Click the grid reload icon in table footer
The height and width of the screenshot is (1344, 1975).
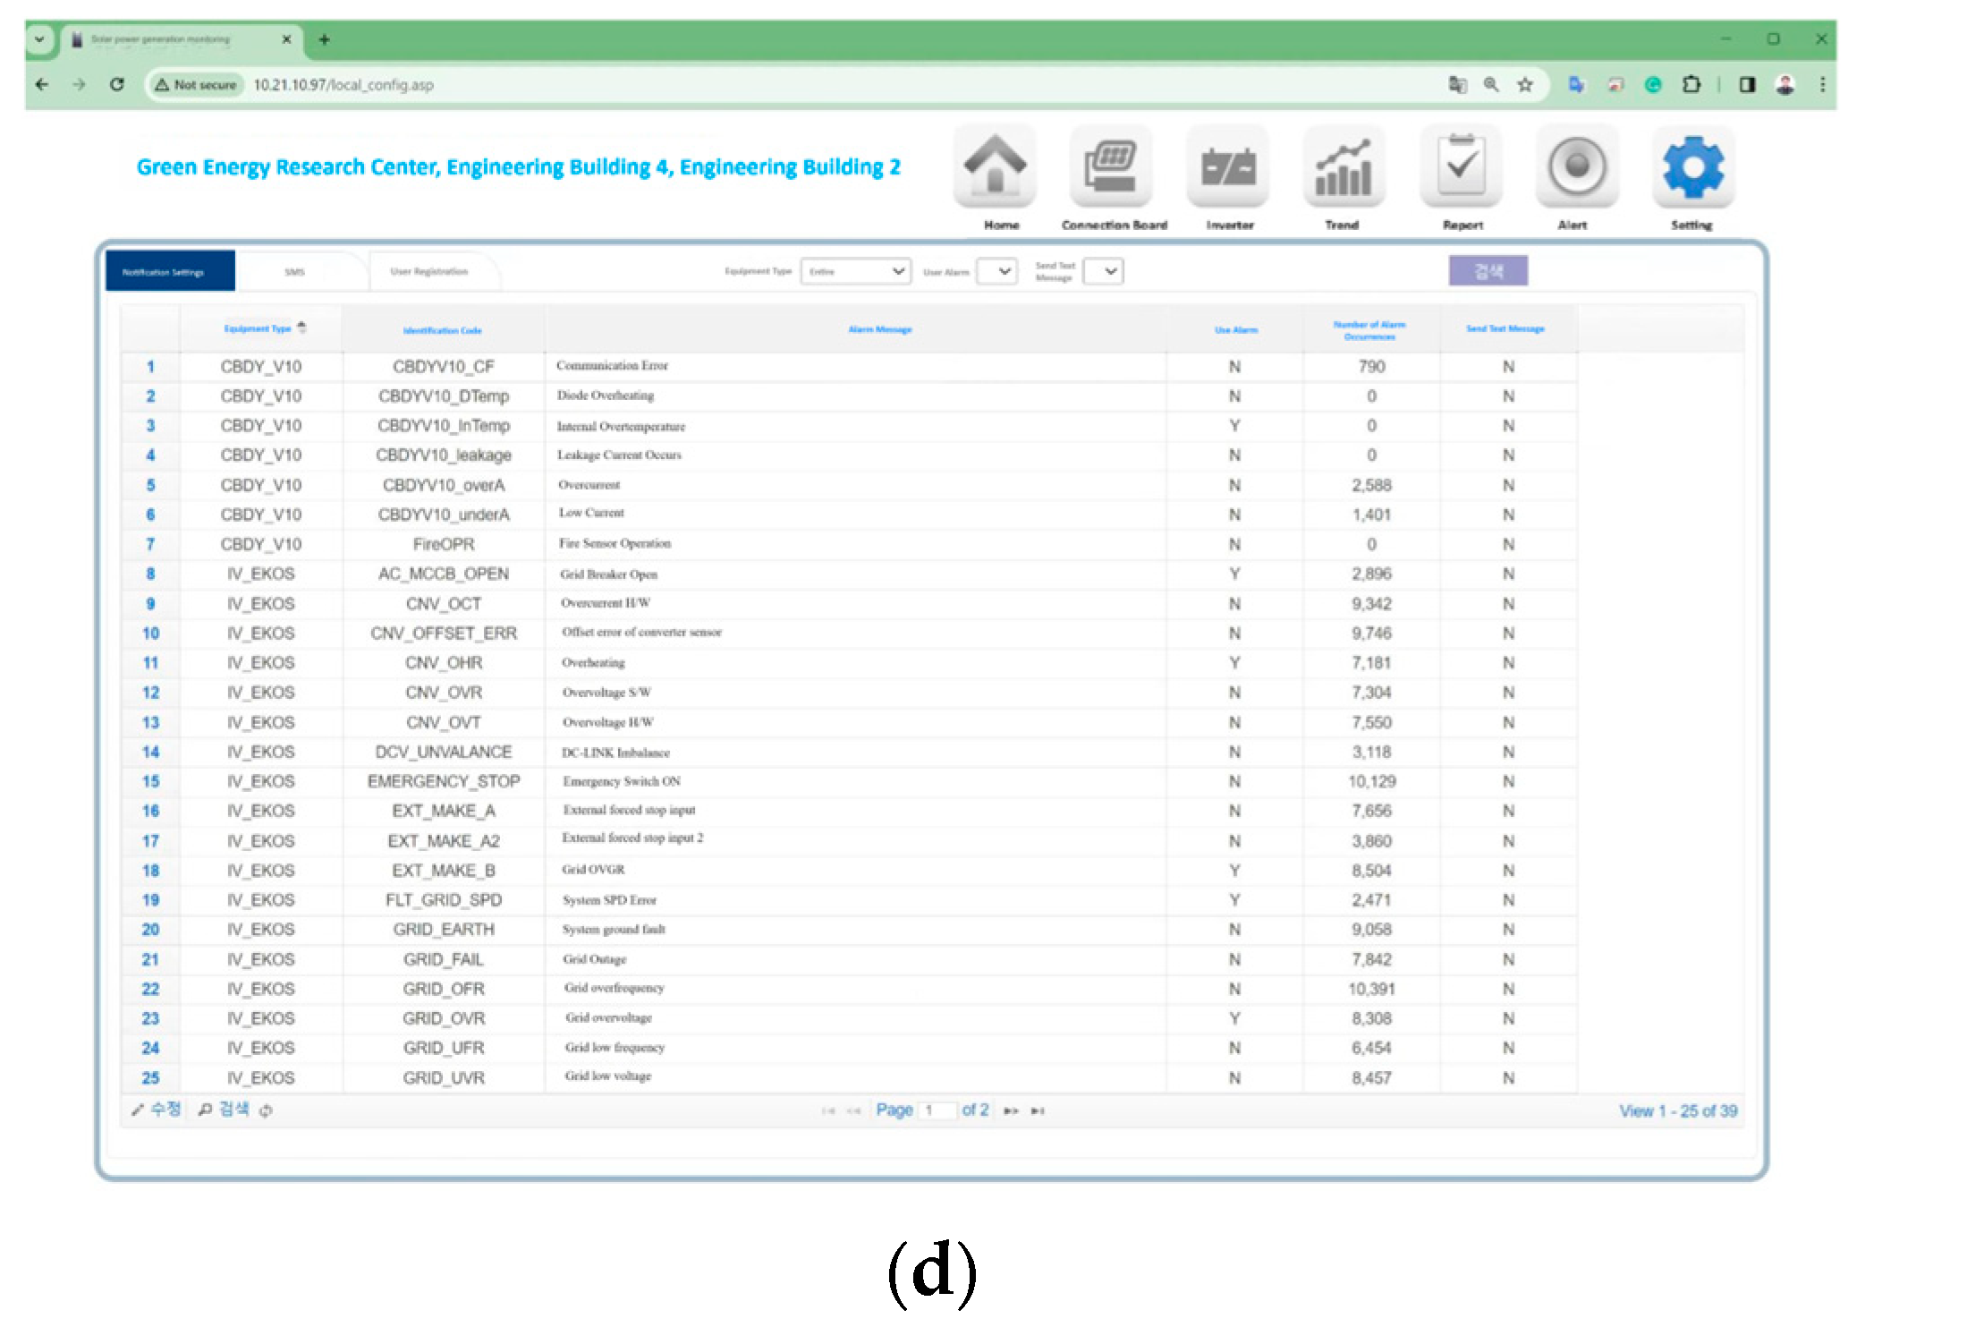(266, 1110)
